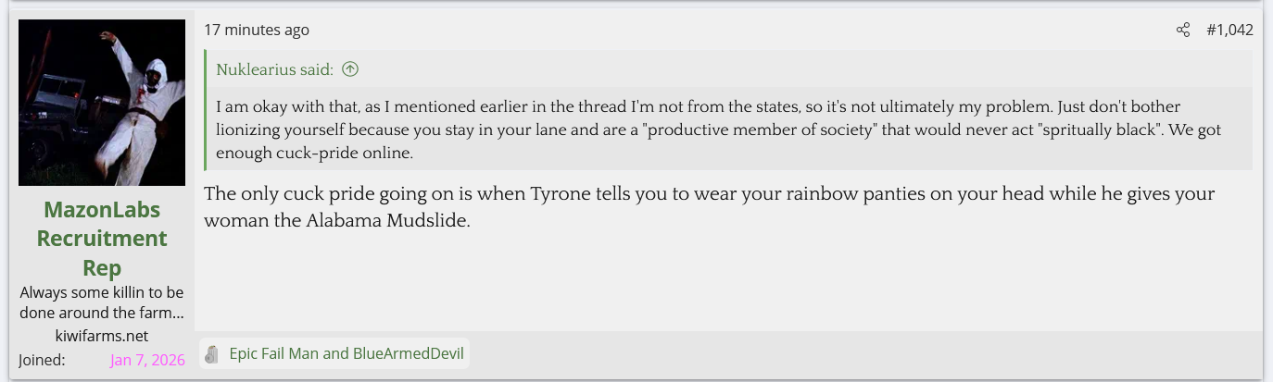
Task: Click the "17 minutes ago" timestamp
Action: pos(257,31)
